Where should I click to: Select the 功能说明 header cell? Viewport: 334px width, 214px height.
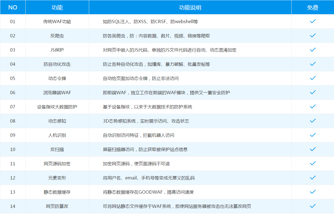tap(190, 7)
